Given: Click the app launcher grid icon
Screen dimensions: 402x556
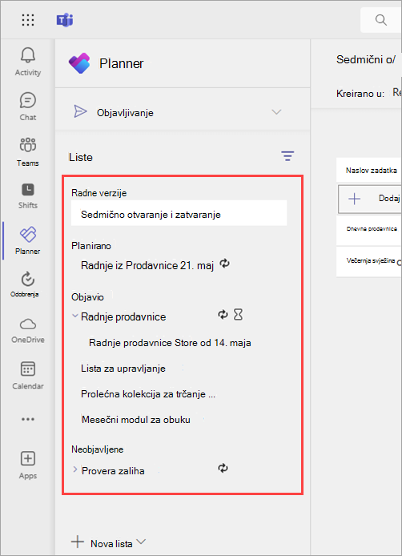Looking at the screenshot, I should (x=28, y=20).
